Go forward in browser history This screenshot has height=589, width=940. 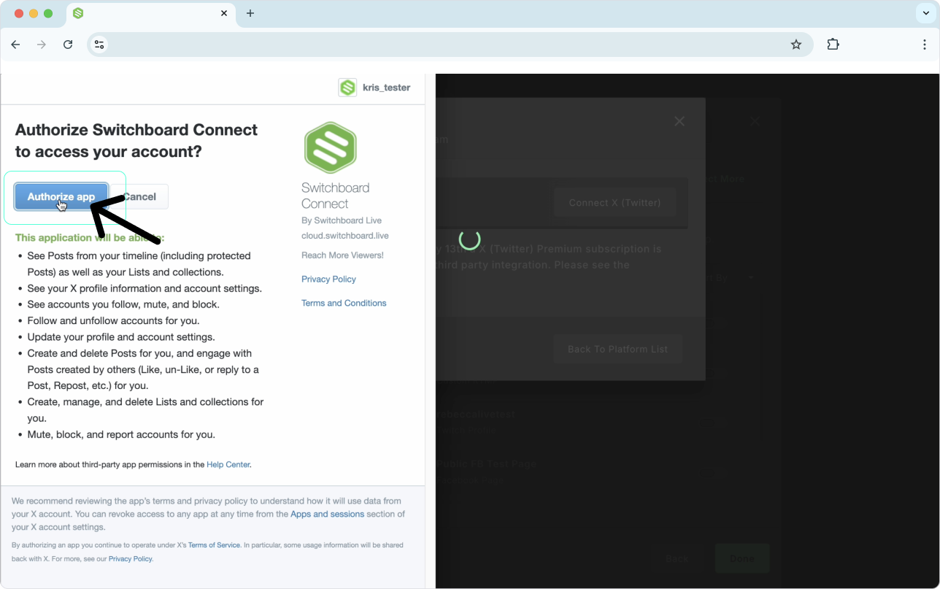(x=42, y=45)
